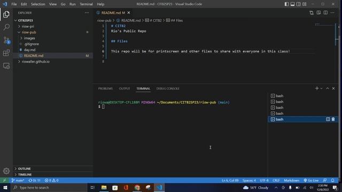Viewport: 342px width, 192px height.
Task: Maximize the terminal panel size
Action: pyautogui.click(x=328, y=88)
